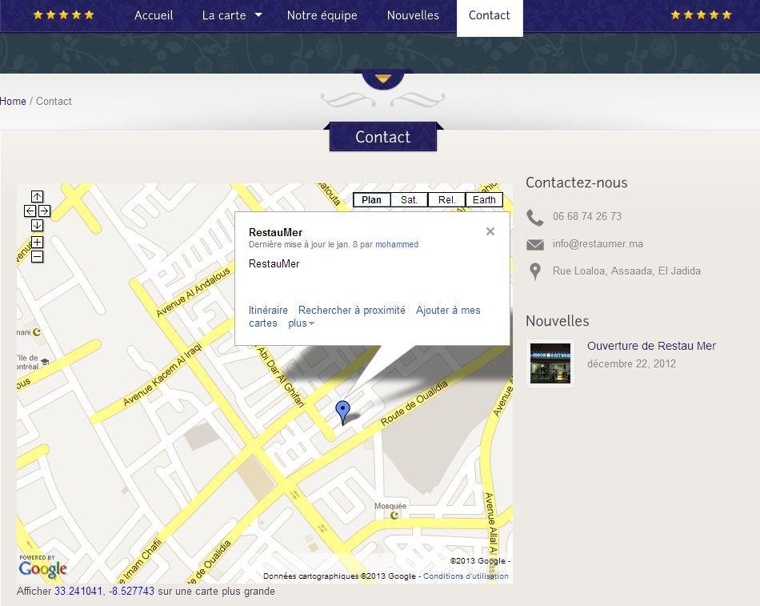The height and width of the screenshot is (606, 760).
Task: Click the RestauMer popup title
Action: pyautogui.click(x=275, y=232)
